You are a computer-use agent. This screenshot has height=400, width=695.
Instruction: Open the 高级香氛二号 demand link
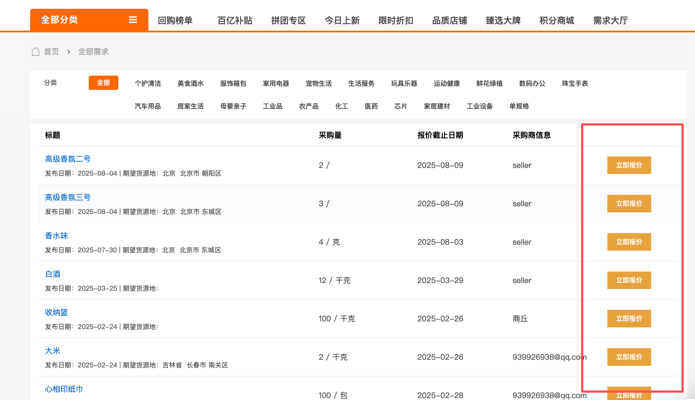68,159
